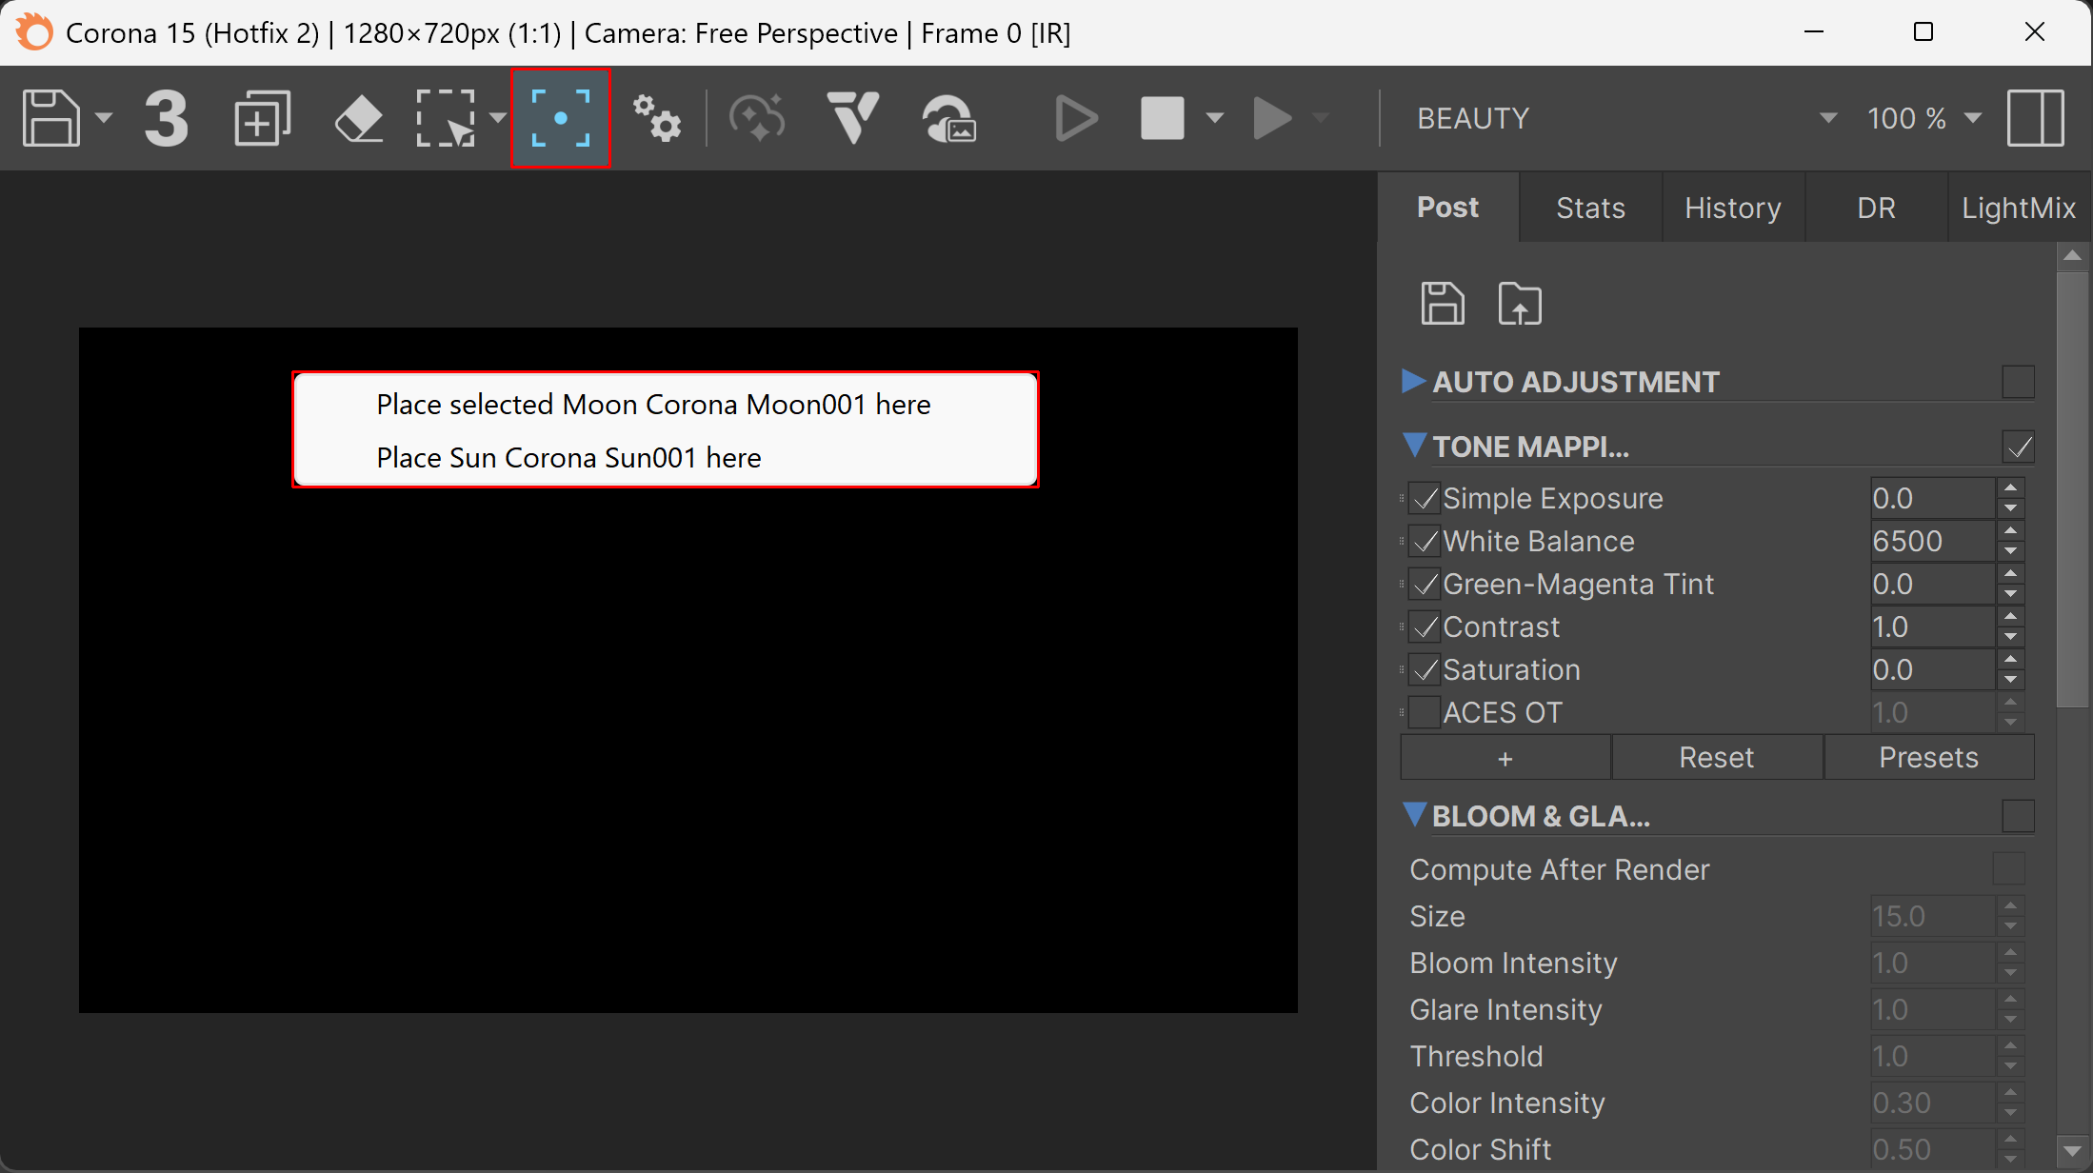Screen dimensions: 2093x1173
Task: Open the BEAUTY channel dropdown
Action: [x=1626, y=118]
